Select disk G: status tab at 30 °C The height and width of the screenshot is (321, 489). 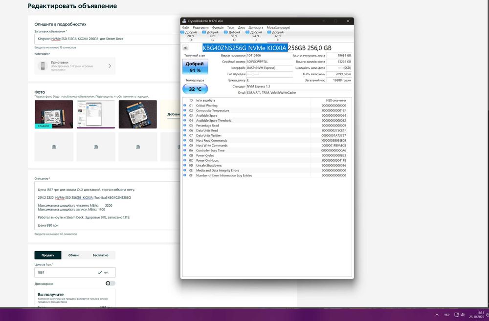(210, 36)
